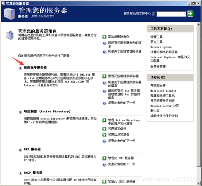This screenshot has width=202, height=186.
Task: Click help icon beside 请阅读有关 Web 服务器
Action: click(104, 91)
